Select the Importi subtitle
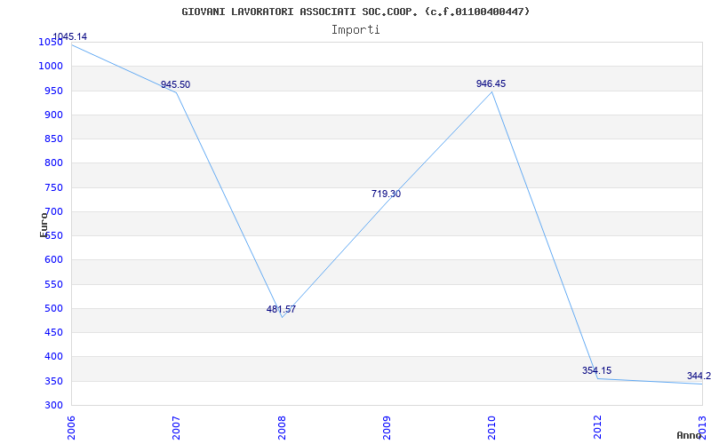 [355, 30]
